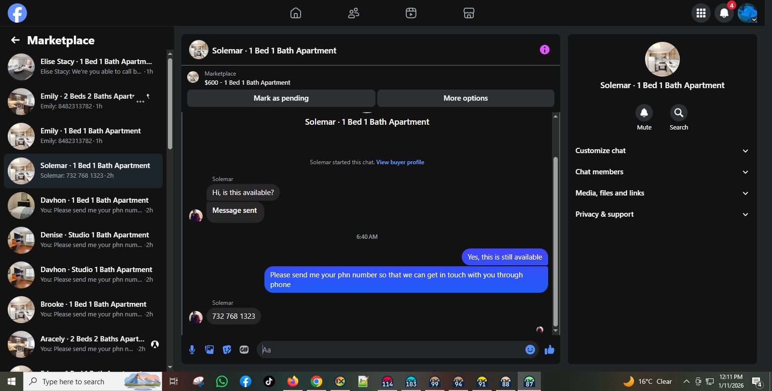Send a thumbs-up like
The image size is (772, 391).
tap(550, 350)
